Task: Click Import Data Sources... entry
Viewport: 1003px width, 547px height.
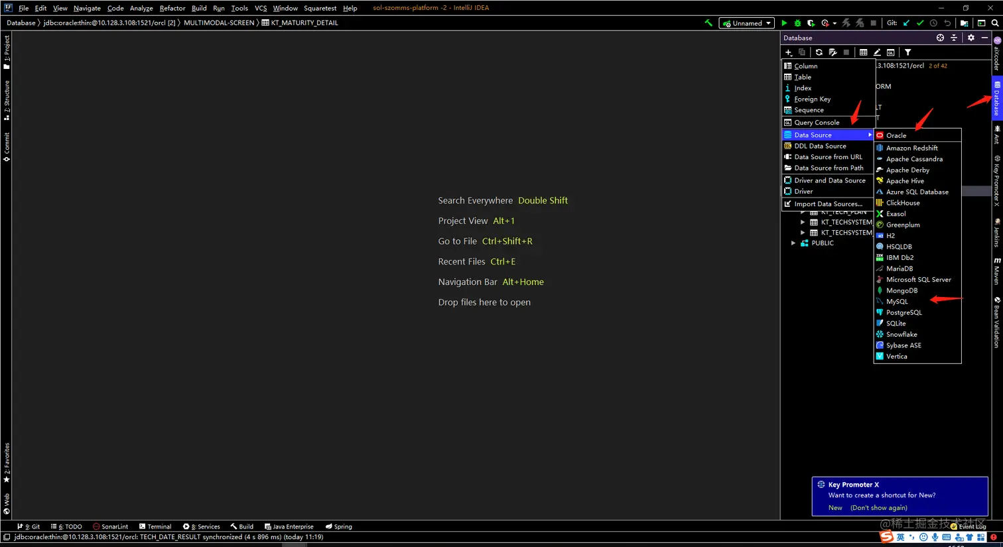Action: pos(829,204)
